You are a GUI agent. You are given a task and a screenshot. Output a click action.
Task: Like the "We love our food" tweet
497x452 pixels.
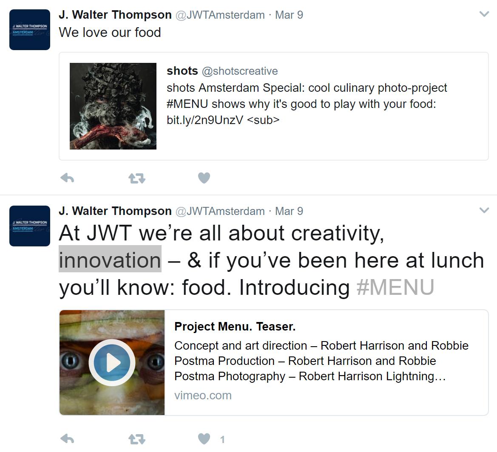tap(204, 178)
